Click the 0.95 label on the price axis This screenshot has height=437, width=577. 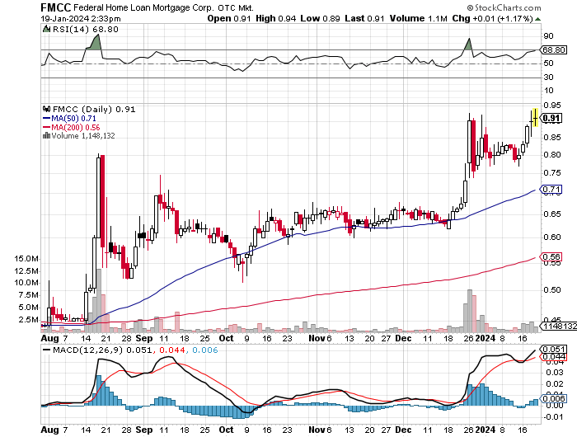[x=552, y=106]
